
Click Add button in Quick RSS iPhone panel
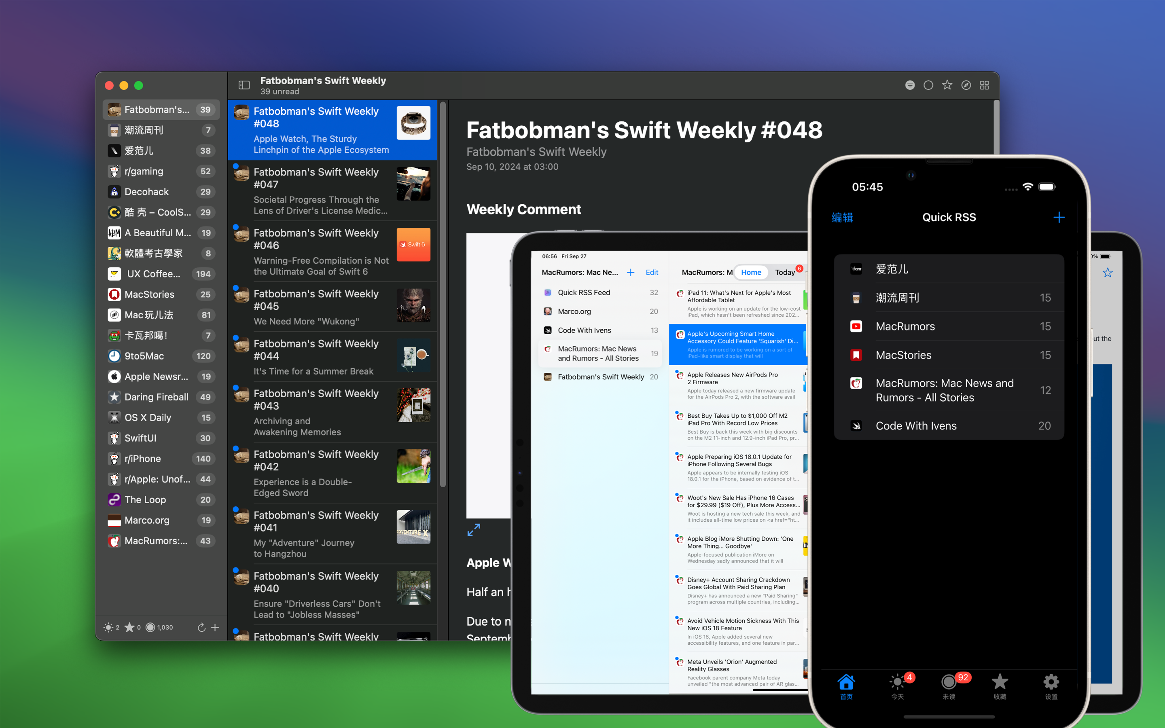(1059, 217)
